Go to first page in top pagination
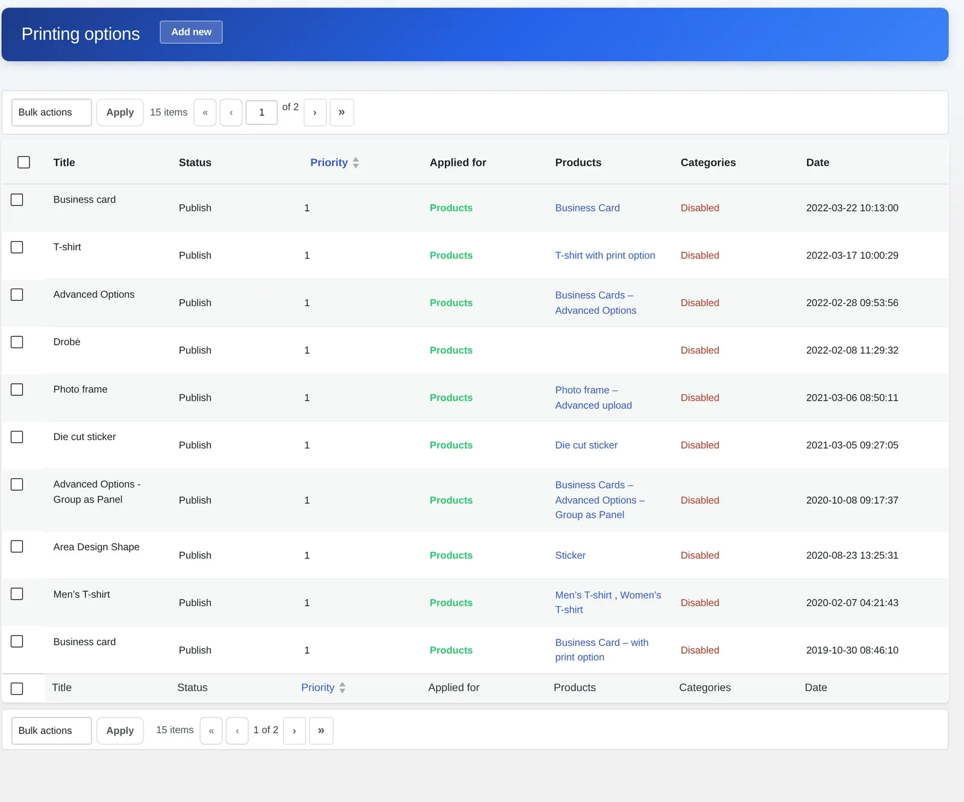Screen dimensions: 964x802 pyautogui.click(x=205, y=113)
